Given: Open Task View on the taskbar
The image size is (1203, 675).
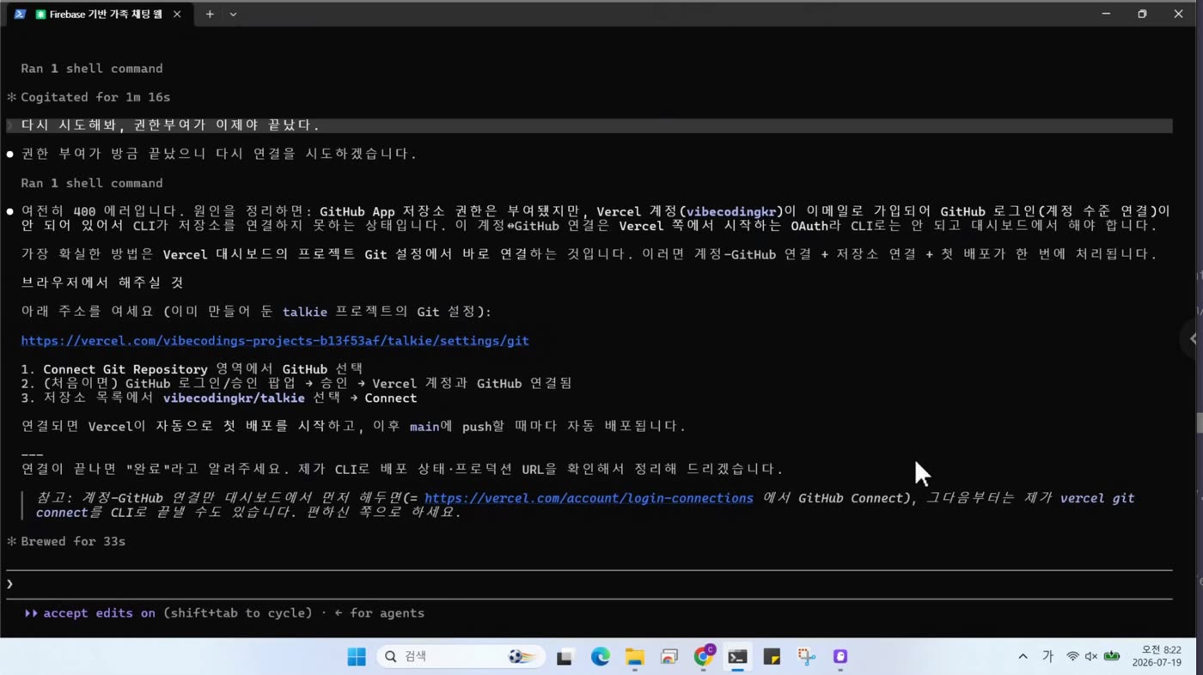Looking at the screenshot, I should 565,657.
